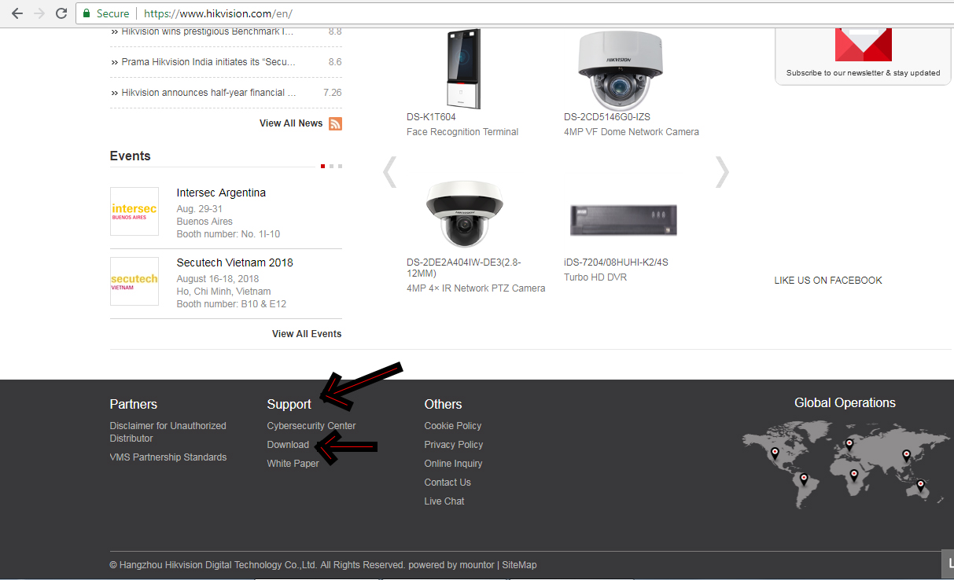The image size is (954, 580).
Task: Open the Cookie Policy footer link
Action: coord(453,426)
